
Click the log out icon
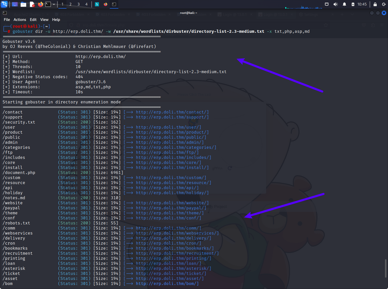pos(384,4)
